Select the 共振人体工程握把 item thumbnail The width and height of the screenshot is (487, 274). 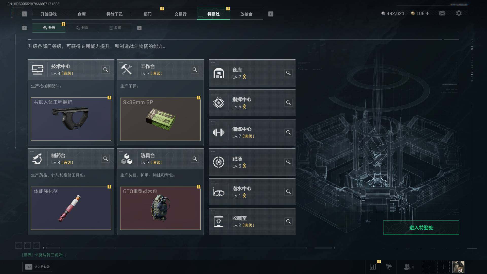click(x=71, y=119)
